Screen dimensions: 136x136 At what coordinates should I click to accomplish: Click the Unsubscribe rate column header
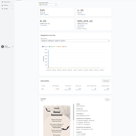(105, 86)
